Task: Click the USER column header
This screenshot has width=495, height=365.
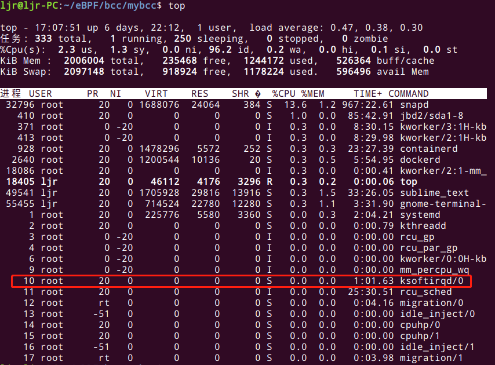Action: click(x=41, y=94)
